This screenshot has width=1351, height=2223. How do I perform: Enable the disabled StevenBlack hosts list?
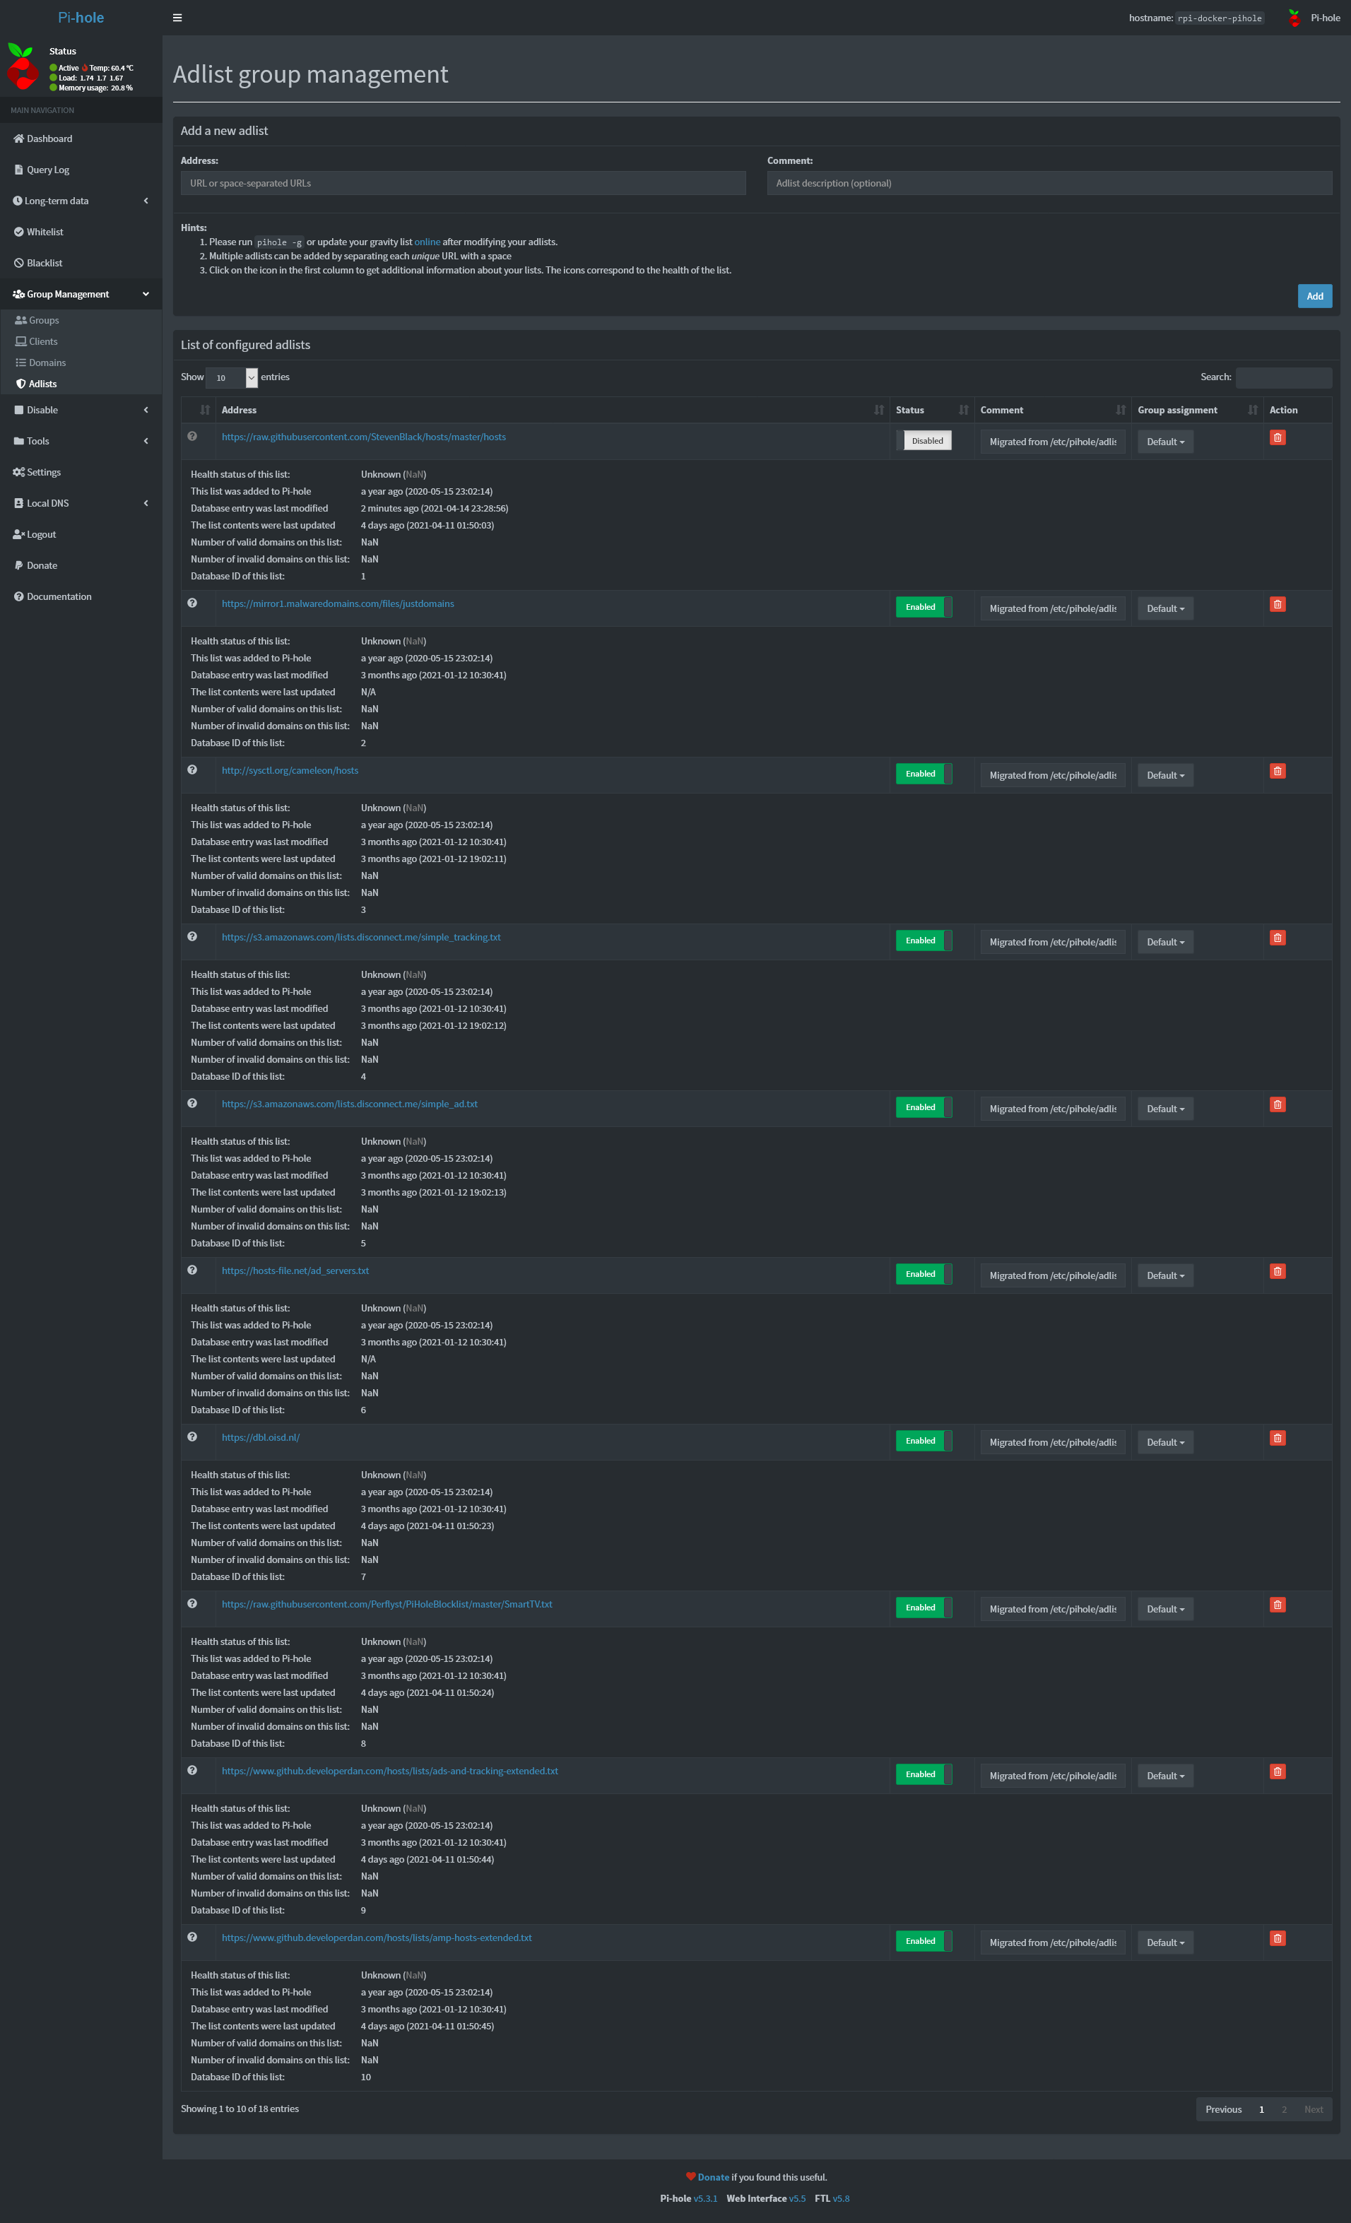pos(924,441)
